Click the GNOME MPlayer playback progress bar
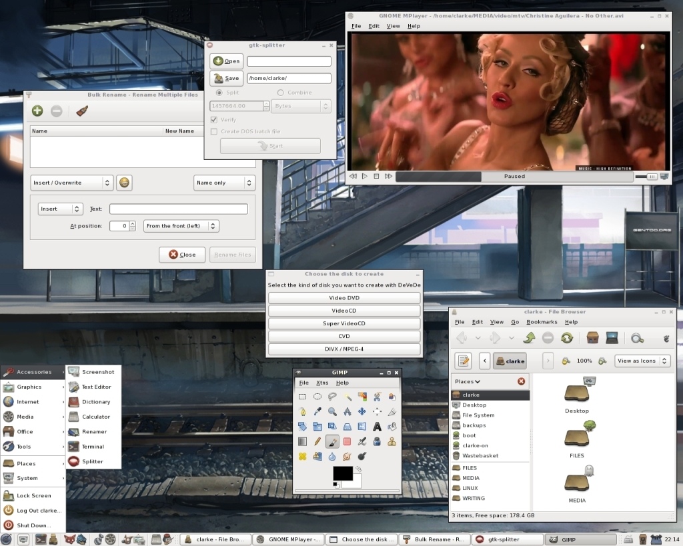683x546 pixels. 514,177
